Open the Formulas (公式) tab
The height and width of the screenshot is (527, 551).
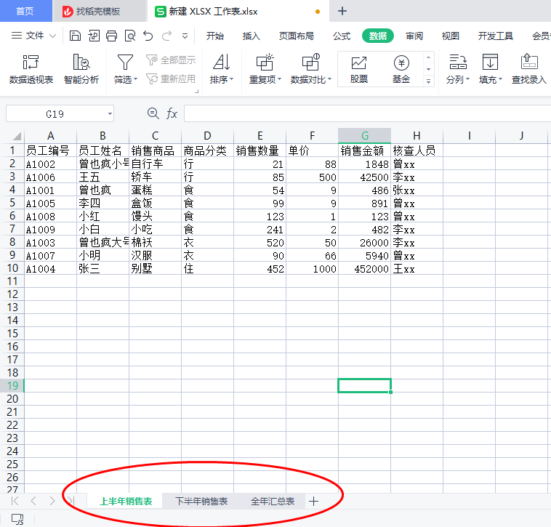[x=342, y=36]
